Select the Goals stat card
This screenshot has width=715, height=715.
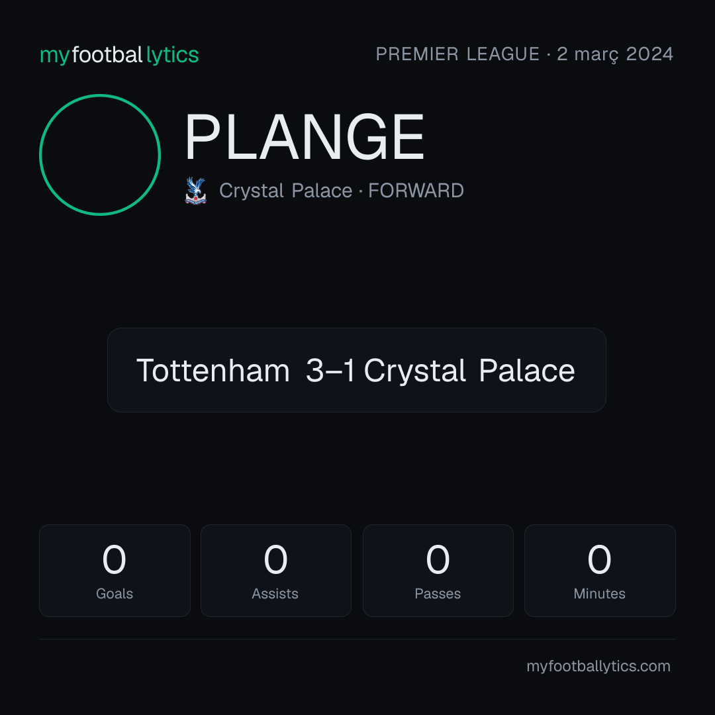(115, 571)
